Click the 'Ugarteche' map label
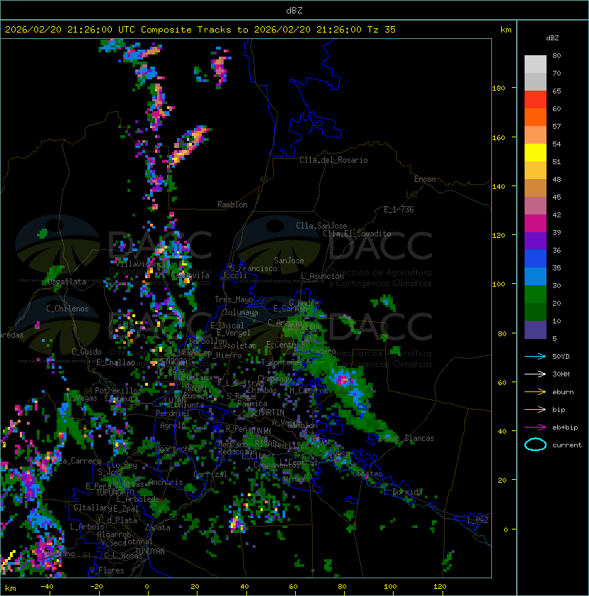Viewport: 589px width, 596px height. point(175,449)
